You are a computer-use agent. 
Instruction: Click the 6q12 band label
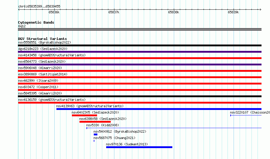pos(22,26)
